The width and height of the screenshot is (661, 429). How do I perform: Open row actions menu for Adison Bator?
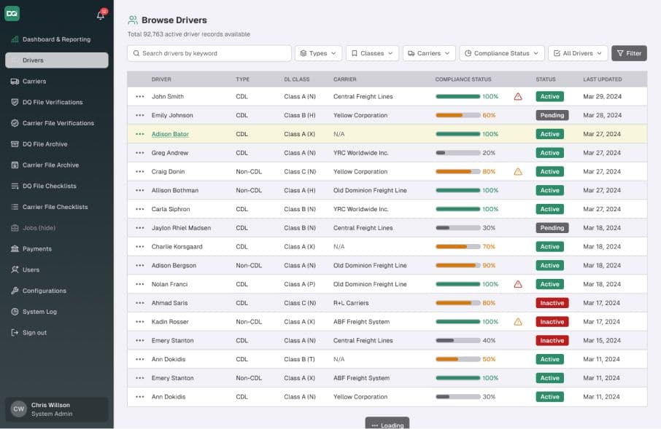click(140, 134)
